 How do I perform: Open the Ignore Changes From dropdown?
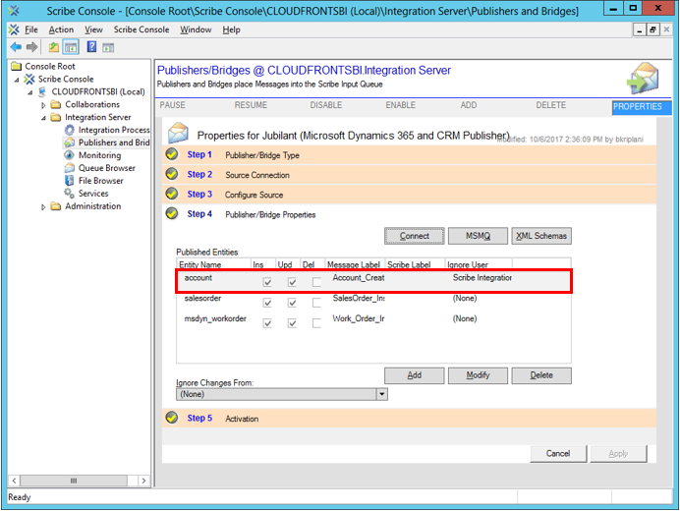381,394
